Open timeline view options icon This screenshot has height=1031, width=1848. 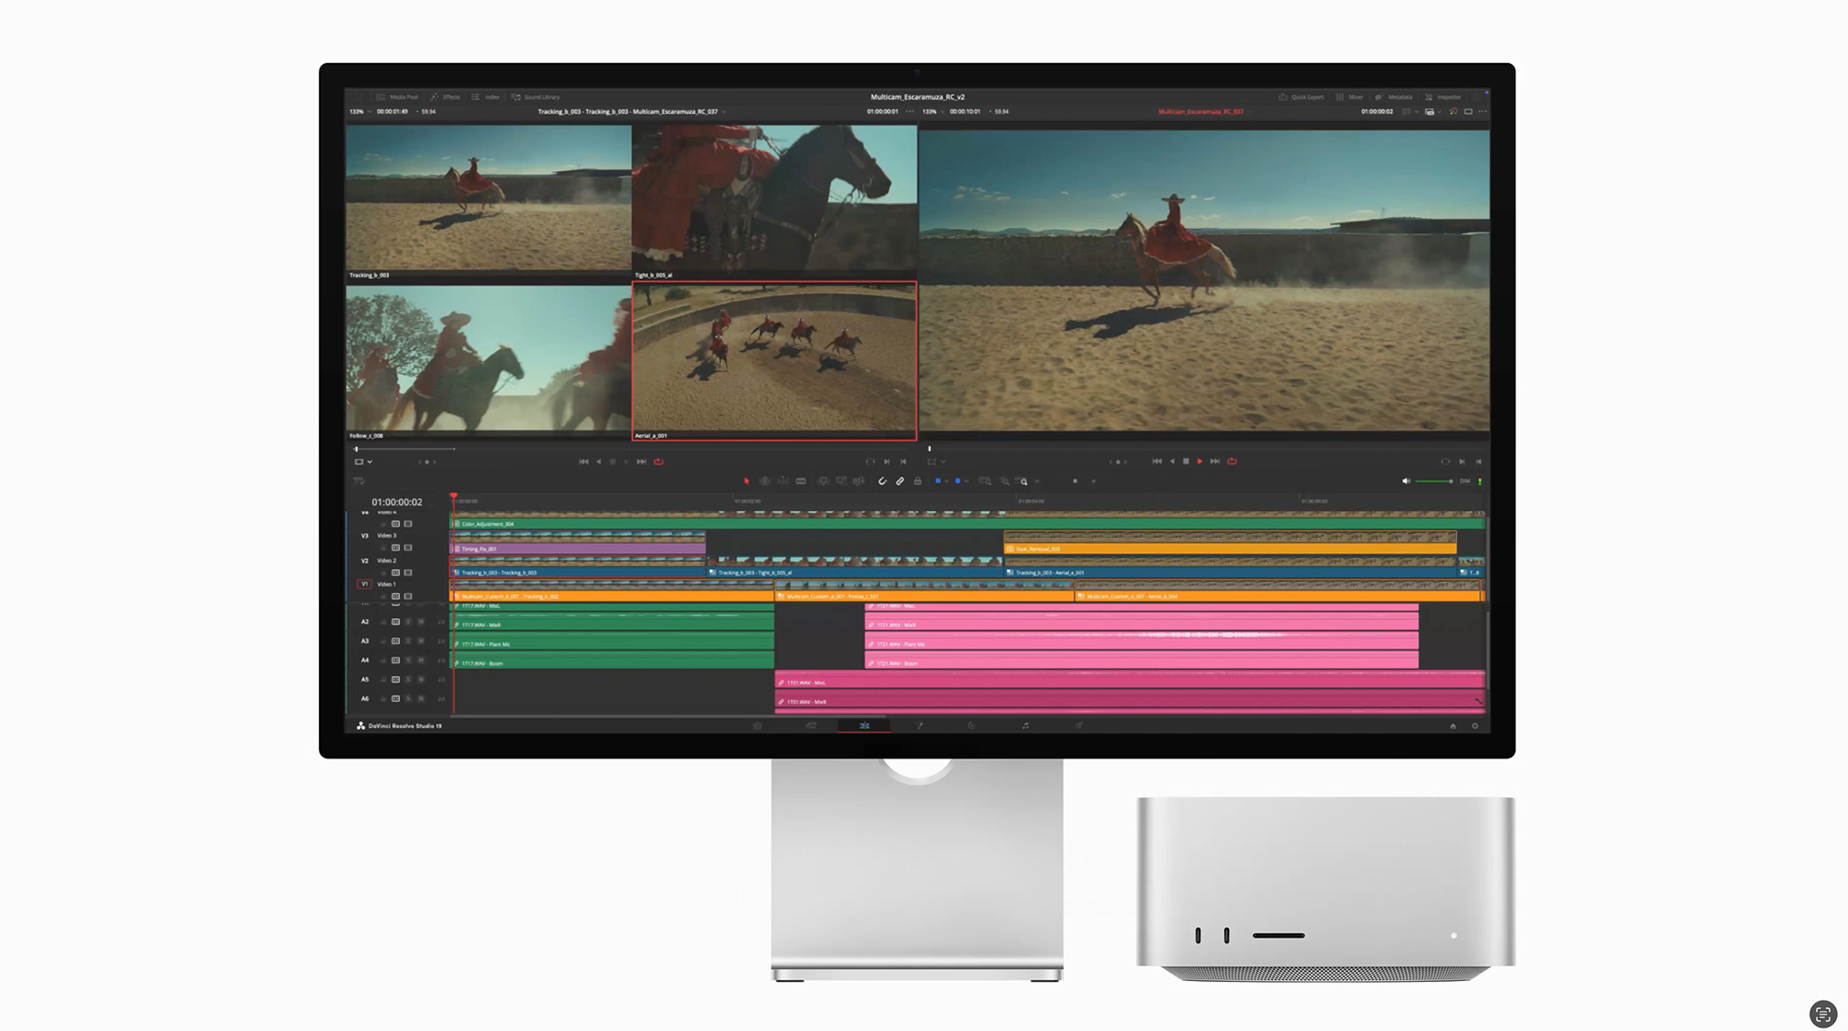pos(359,481)
